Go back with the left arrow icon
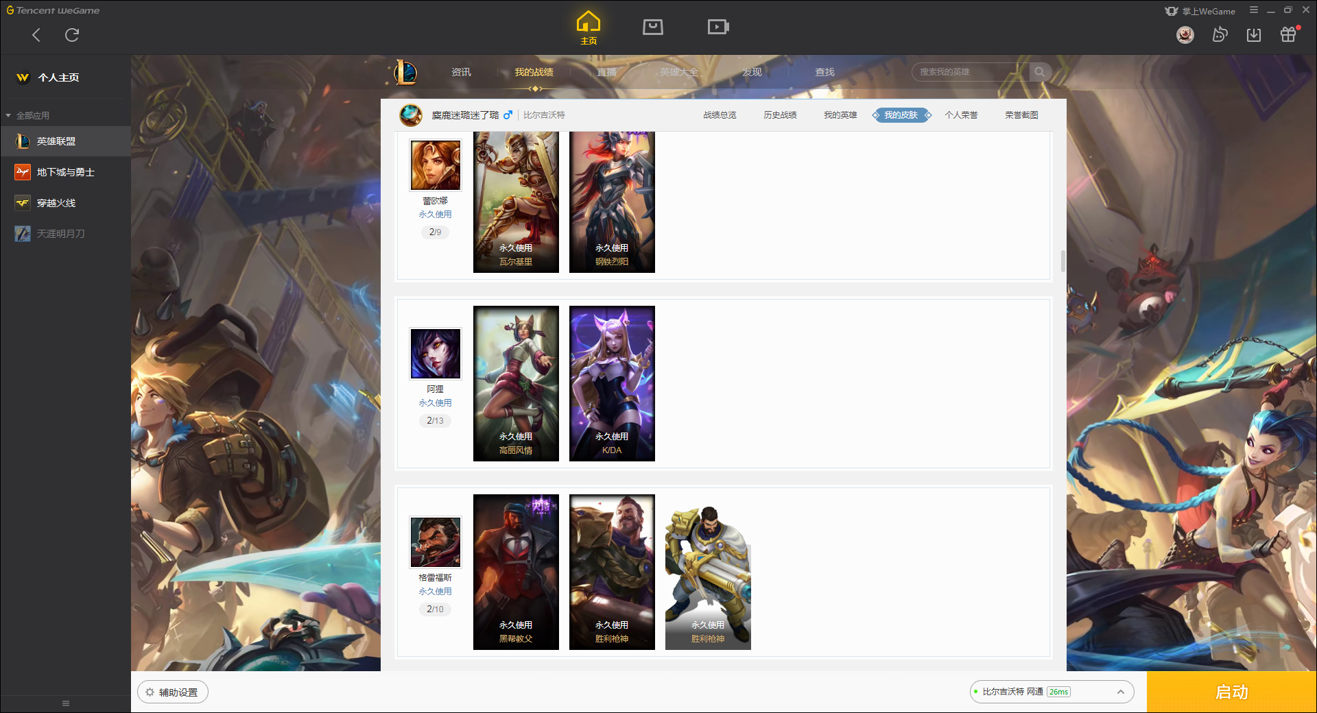The width and height of the screenshot is (1317, 713). [36, 35]
